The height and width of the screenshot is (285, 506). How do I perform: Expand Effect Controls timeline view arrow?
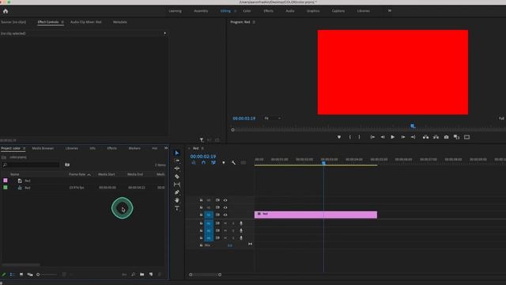165,33
